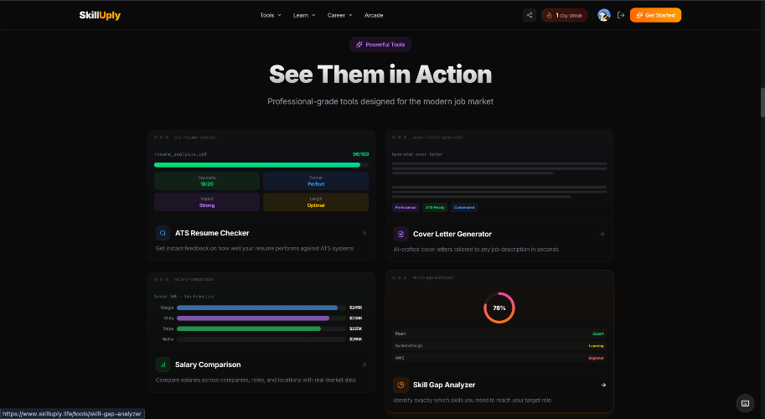Click the Customized tag

click(x=464, y=207)
